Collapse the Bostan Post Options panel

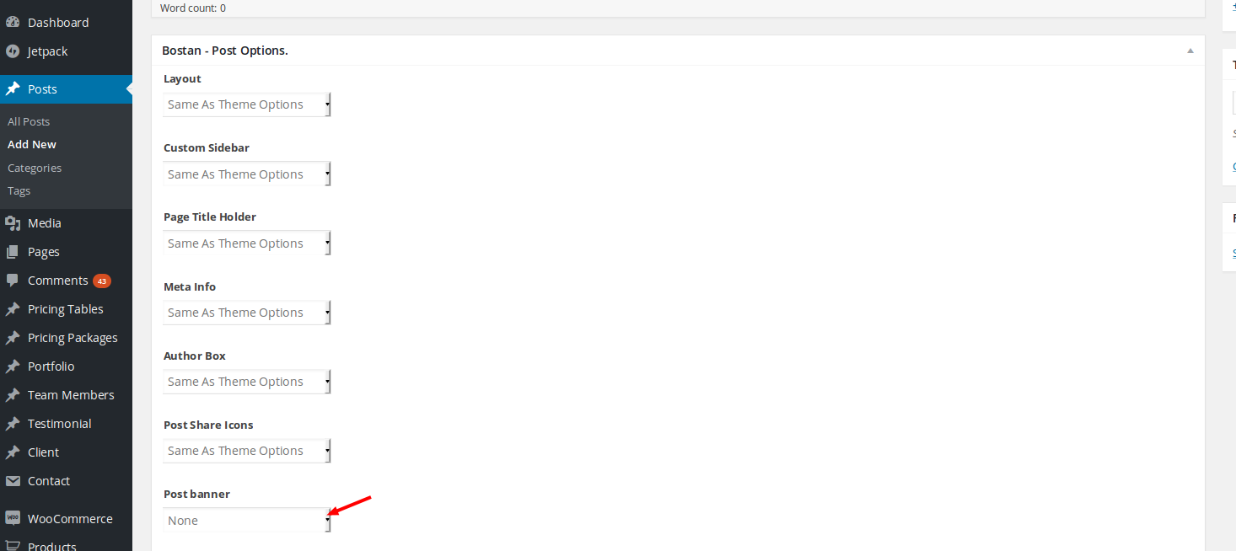[x=1190, y=51]
